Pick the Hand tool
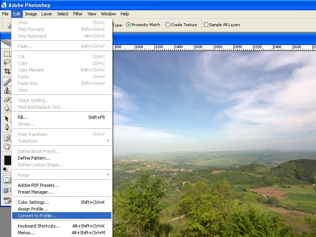 coord(7,147)
